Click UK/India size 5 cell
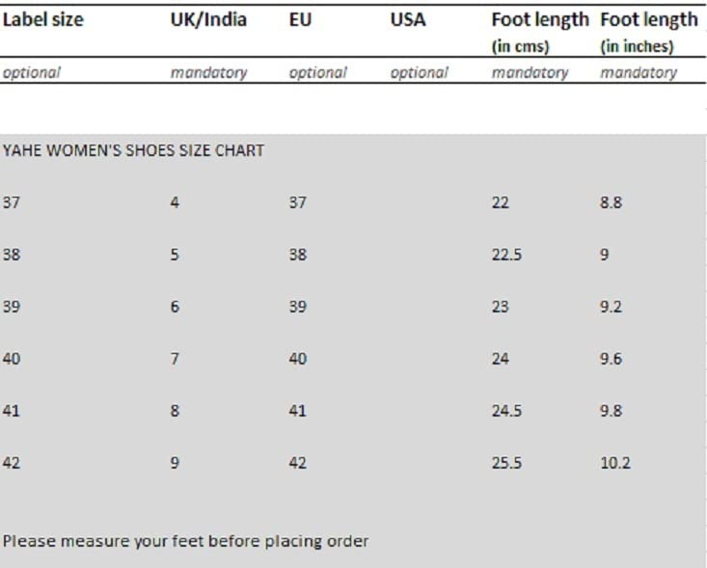 tap(175, 256)
